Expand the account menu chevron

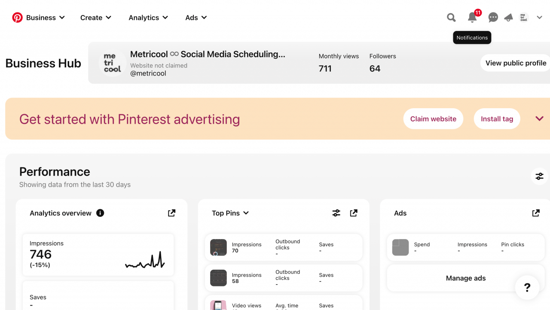[x=540, y=18]
